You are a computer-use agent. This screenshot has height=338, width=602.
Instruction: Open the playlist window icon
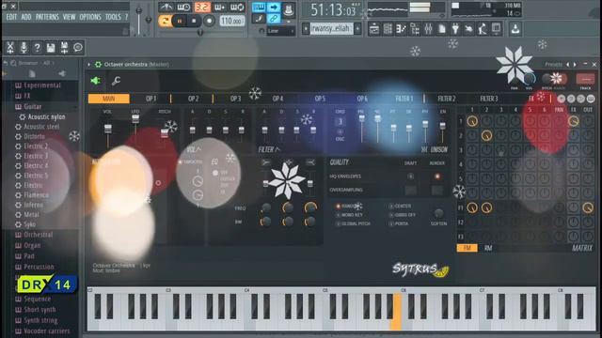(x=374, y=29)
